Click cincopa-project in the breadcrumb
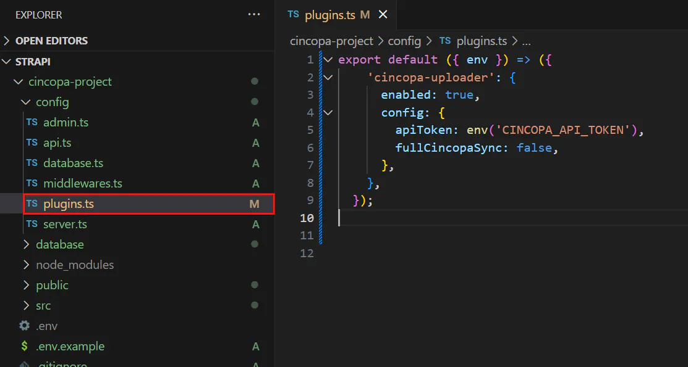 331,41
